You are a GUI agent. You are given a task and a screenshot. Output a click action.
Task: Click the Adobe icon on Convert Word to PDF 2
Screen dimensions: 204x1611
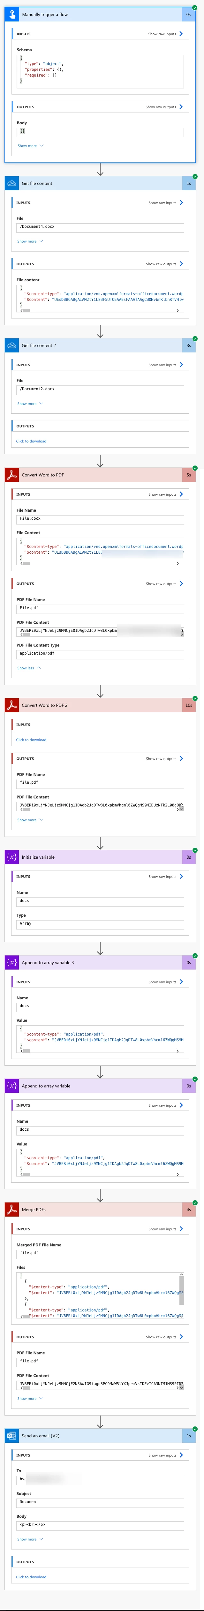tap(12, 705)
